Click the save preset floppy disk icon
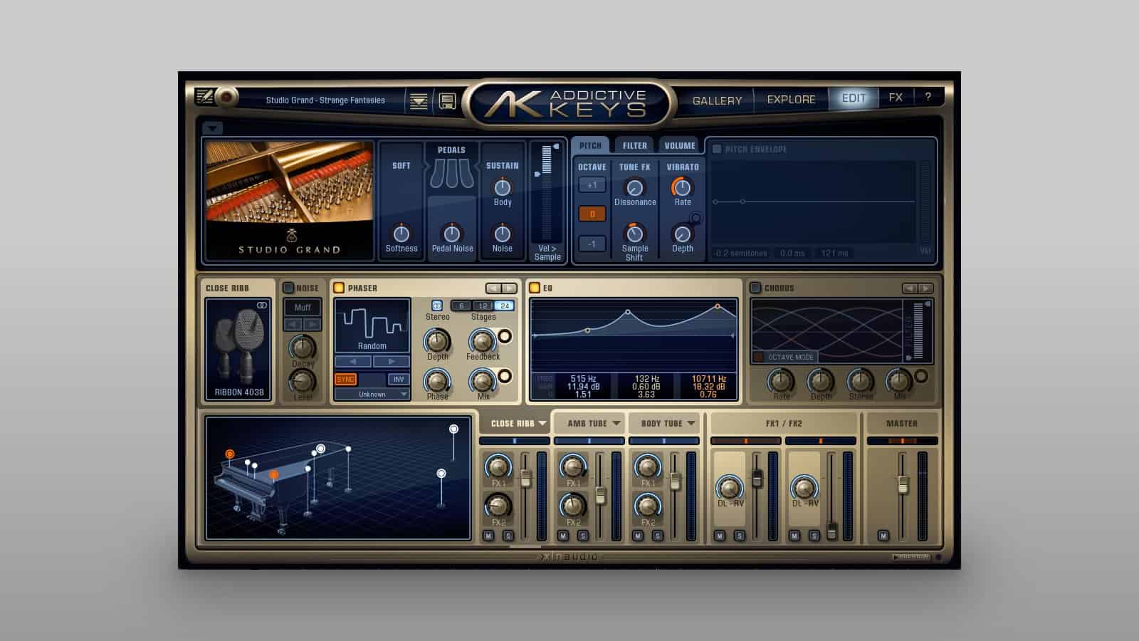The width and height of the screenshot is (1139, 641). 446,101
